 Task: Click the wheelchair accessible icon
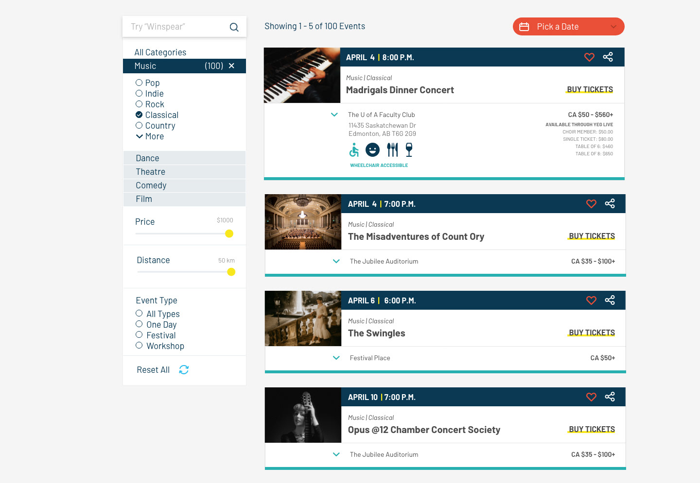pyautogui.click(x=354, y=150)
